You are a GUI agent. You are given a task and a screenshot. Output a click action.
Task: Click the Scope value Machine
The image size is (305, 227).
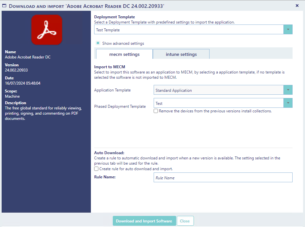pyautogui.click(x=12, y=96)
